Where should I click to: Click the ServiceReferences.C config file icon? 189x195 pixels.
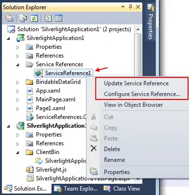click(x=30, y=117)
